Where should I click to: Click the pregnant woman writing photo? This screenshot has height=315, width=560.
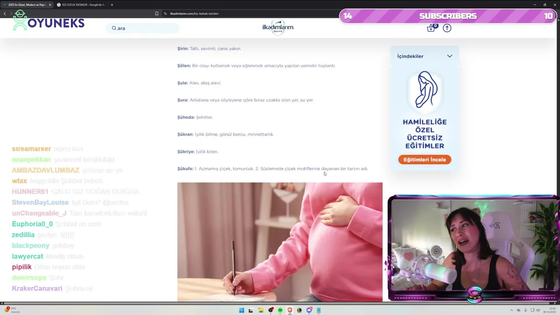pyautogui.click(x=280, y=242)
